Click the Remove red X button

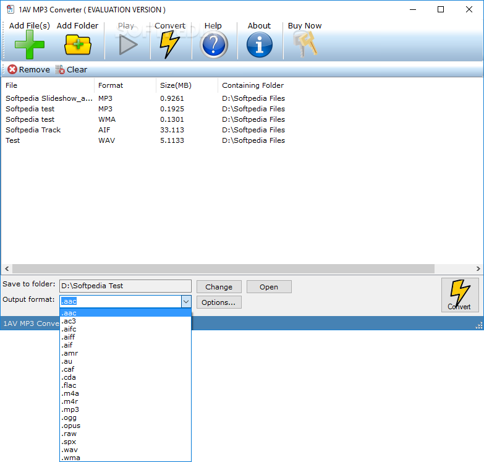[x=28, y=69]
